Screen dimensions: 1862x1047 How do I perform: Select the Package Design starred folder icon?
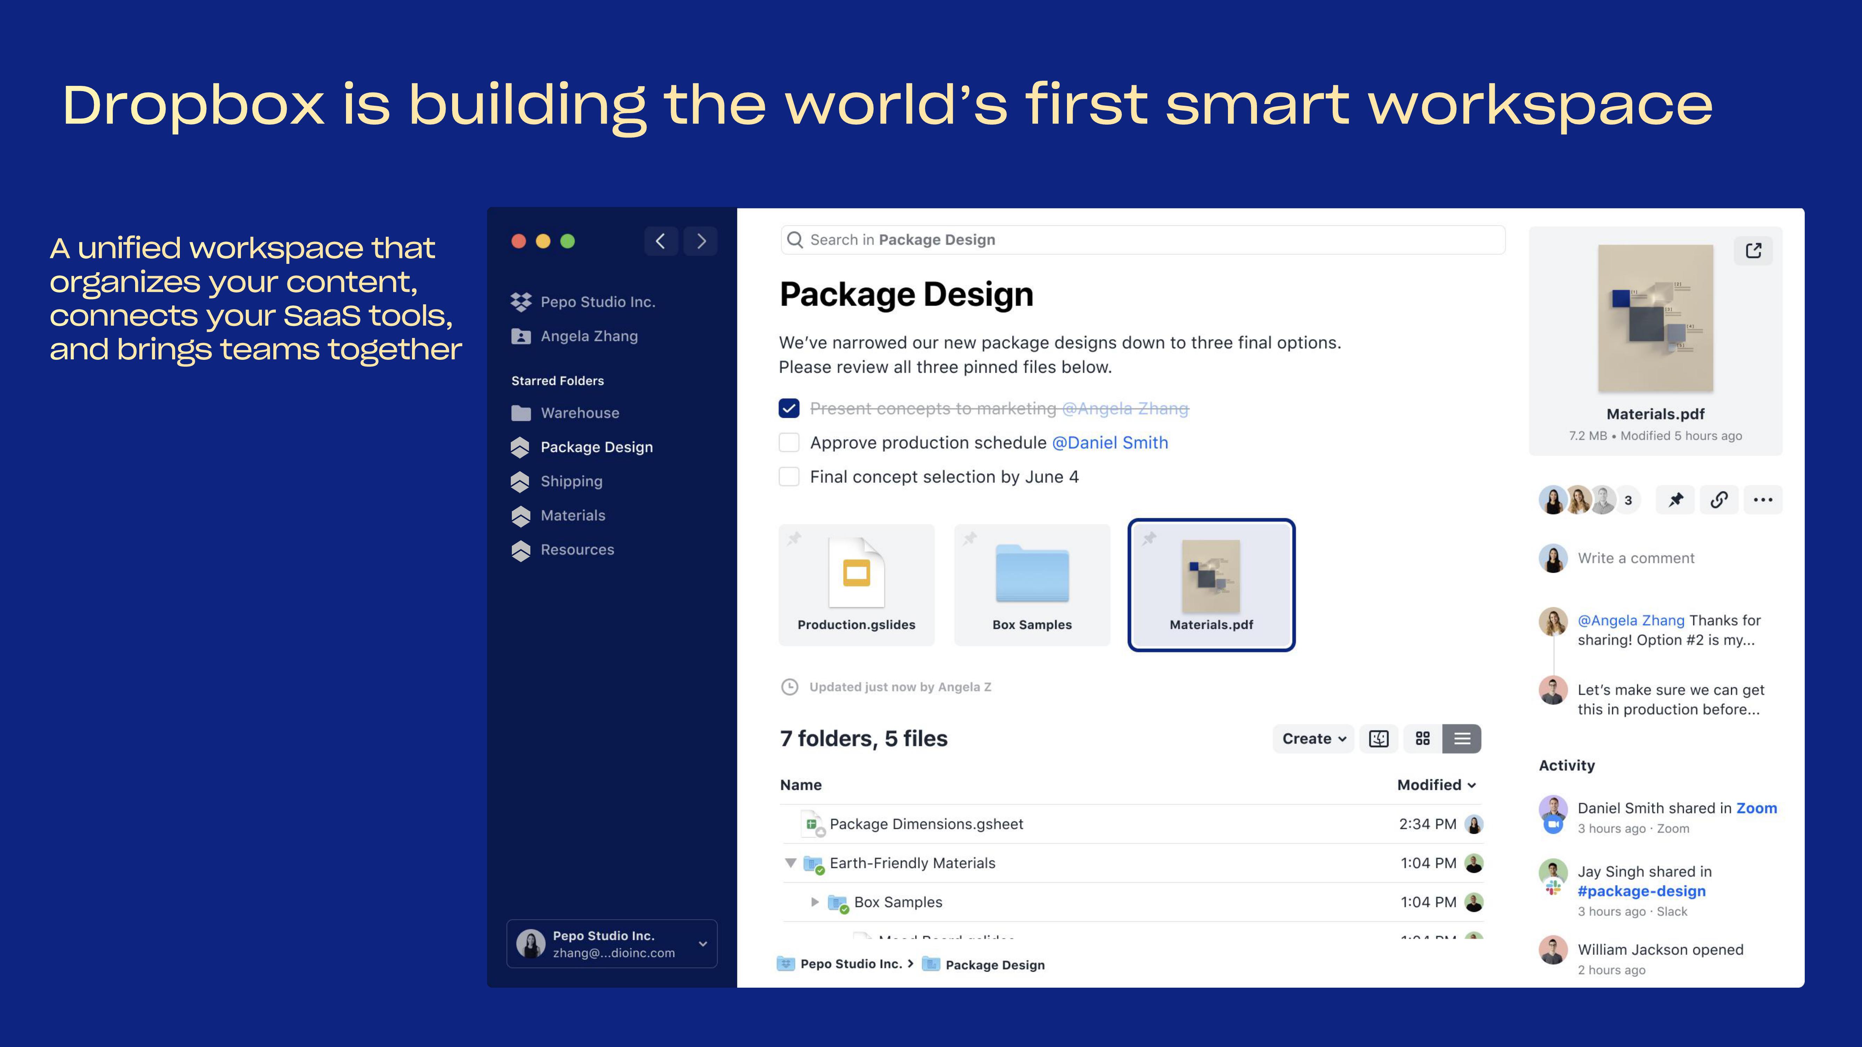[x=522, y=446]
